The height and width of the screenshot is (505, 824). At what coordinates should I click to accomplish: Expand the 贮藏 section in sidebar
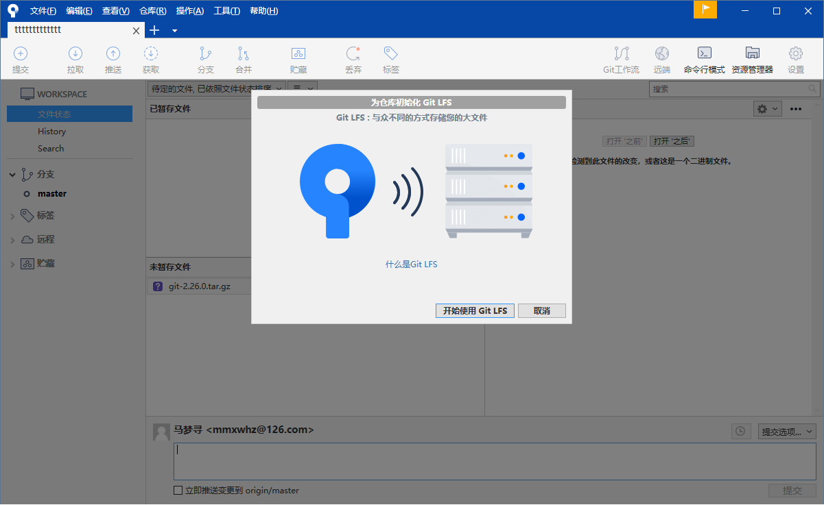tap(12, 264)
